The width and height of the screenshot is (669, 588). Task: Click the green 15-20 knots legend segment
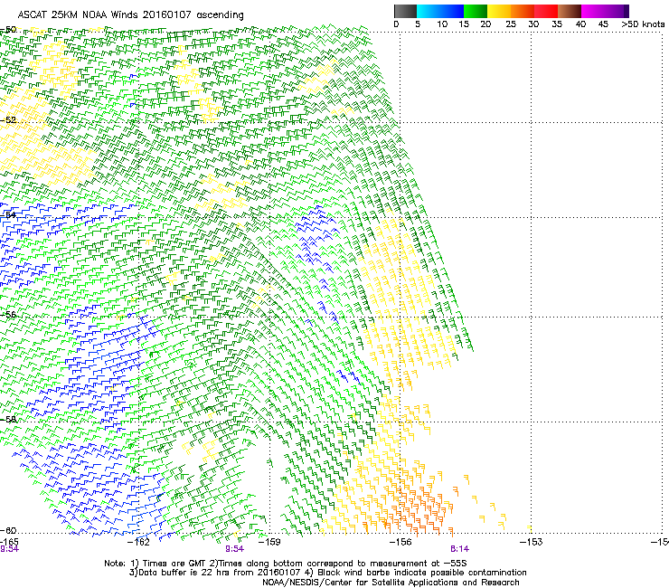pos(476,11)
